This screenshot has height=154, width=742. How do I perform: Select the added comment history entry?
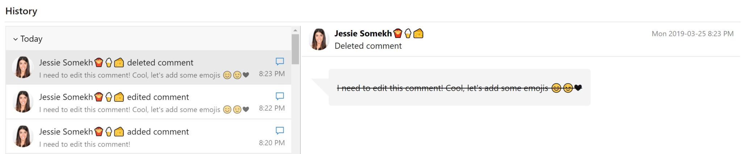pyautogui.click(x=149, y=136)
